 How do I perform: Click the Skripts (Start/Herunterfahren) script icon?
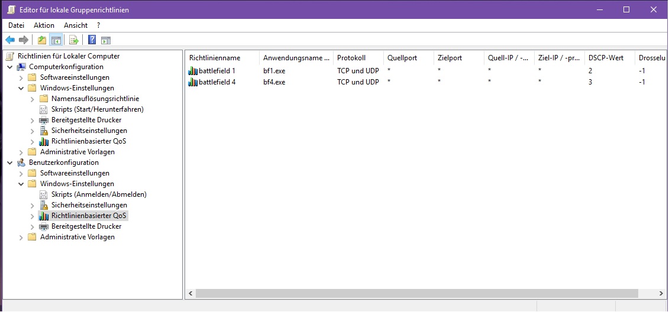pyautogui.click(x=44, y=109)
